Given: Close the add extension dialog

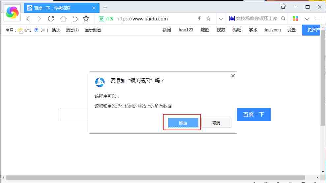Looking at the screenshot, I should pos(233,76).
